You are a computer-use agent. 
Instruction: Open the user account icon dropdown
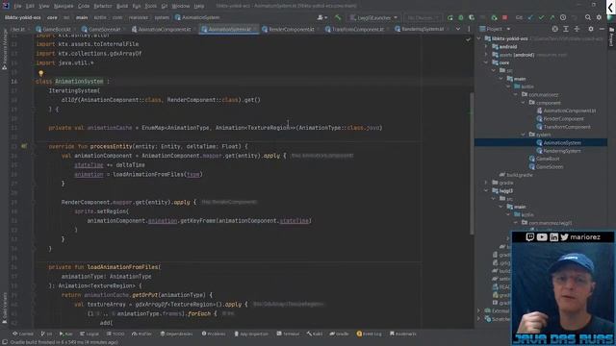322,17
